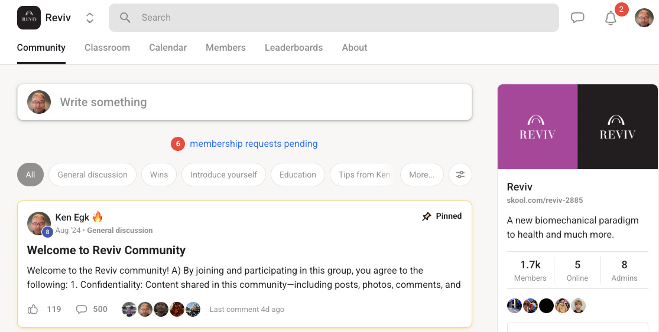Click the 1.7k Members stat
Screen dimensions: 659x332
(530, 271)
